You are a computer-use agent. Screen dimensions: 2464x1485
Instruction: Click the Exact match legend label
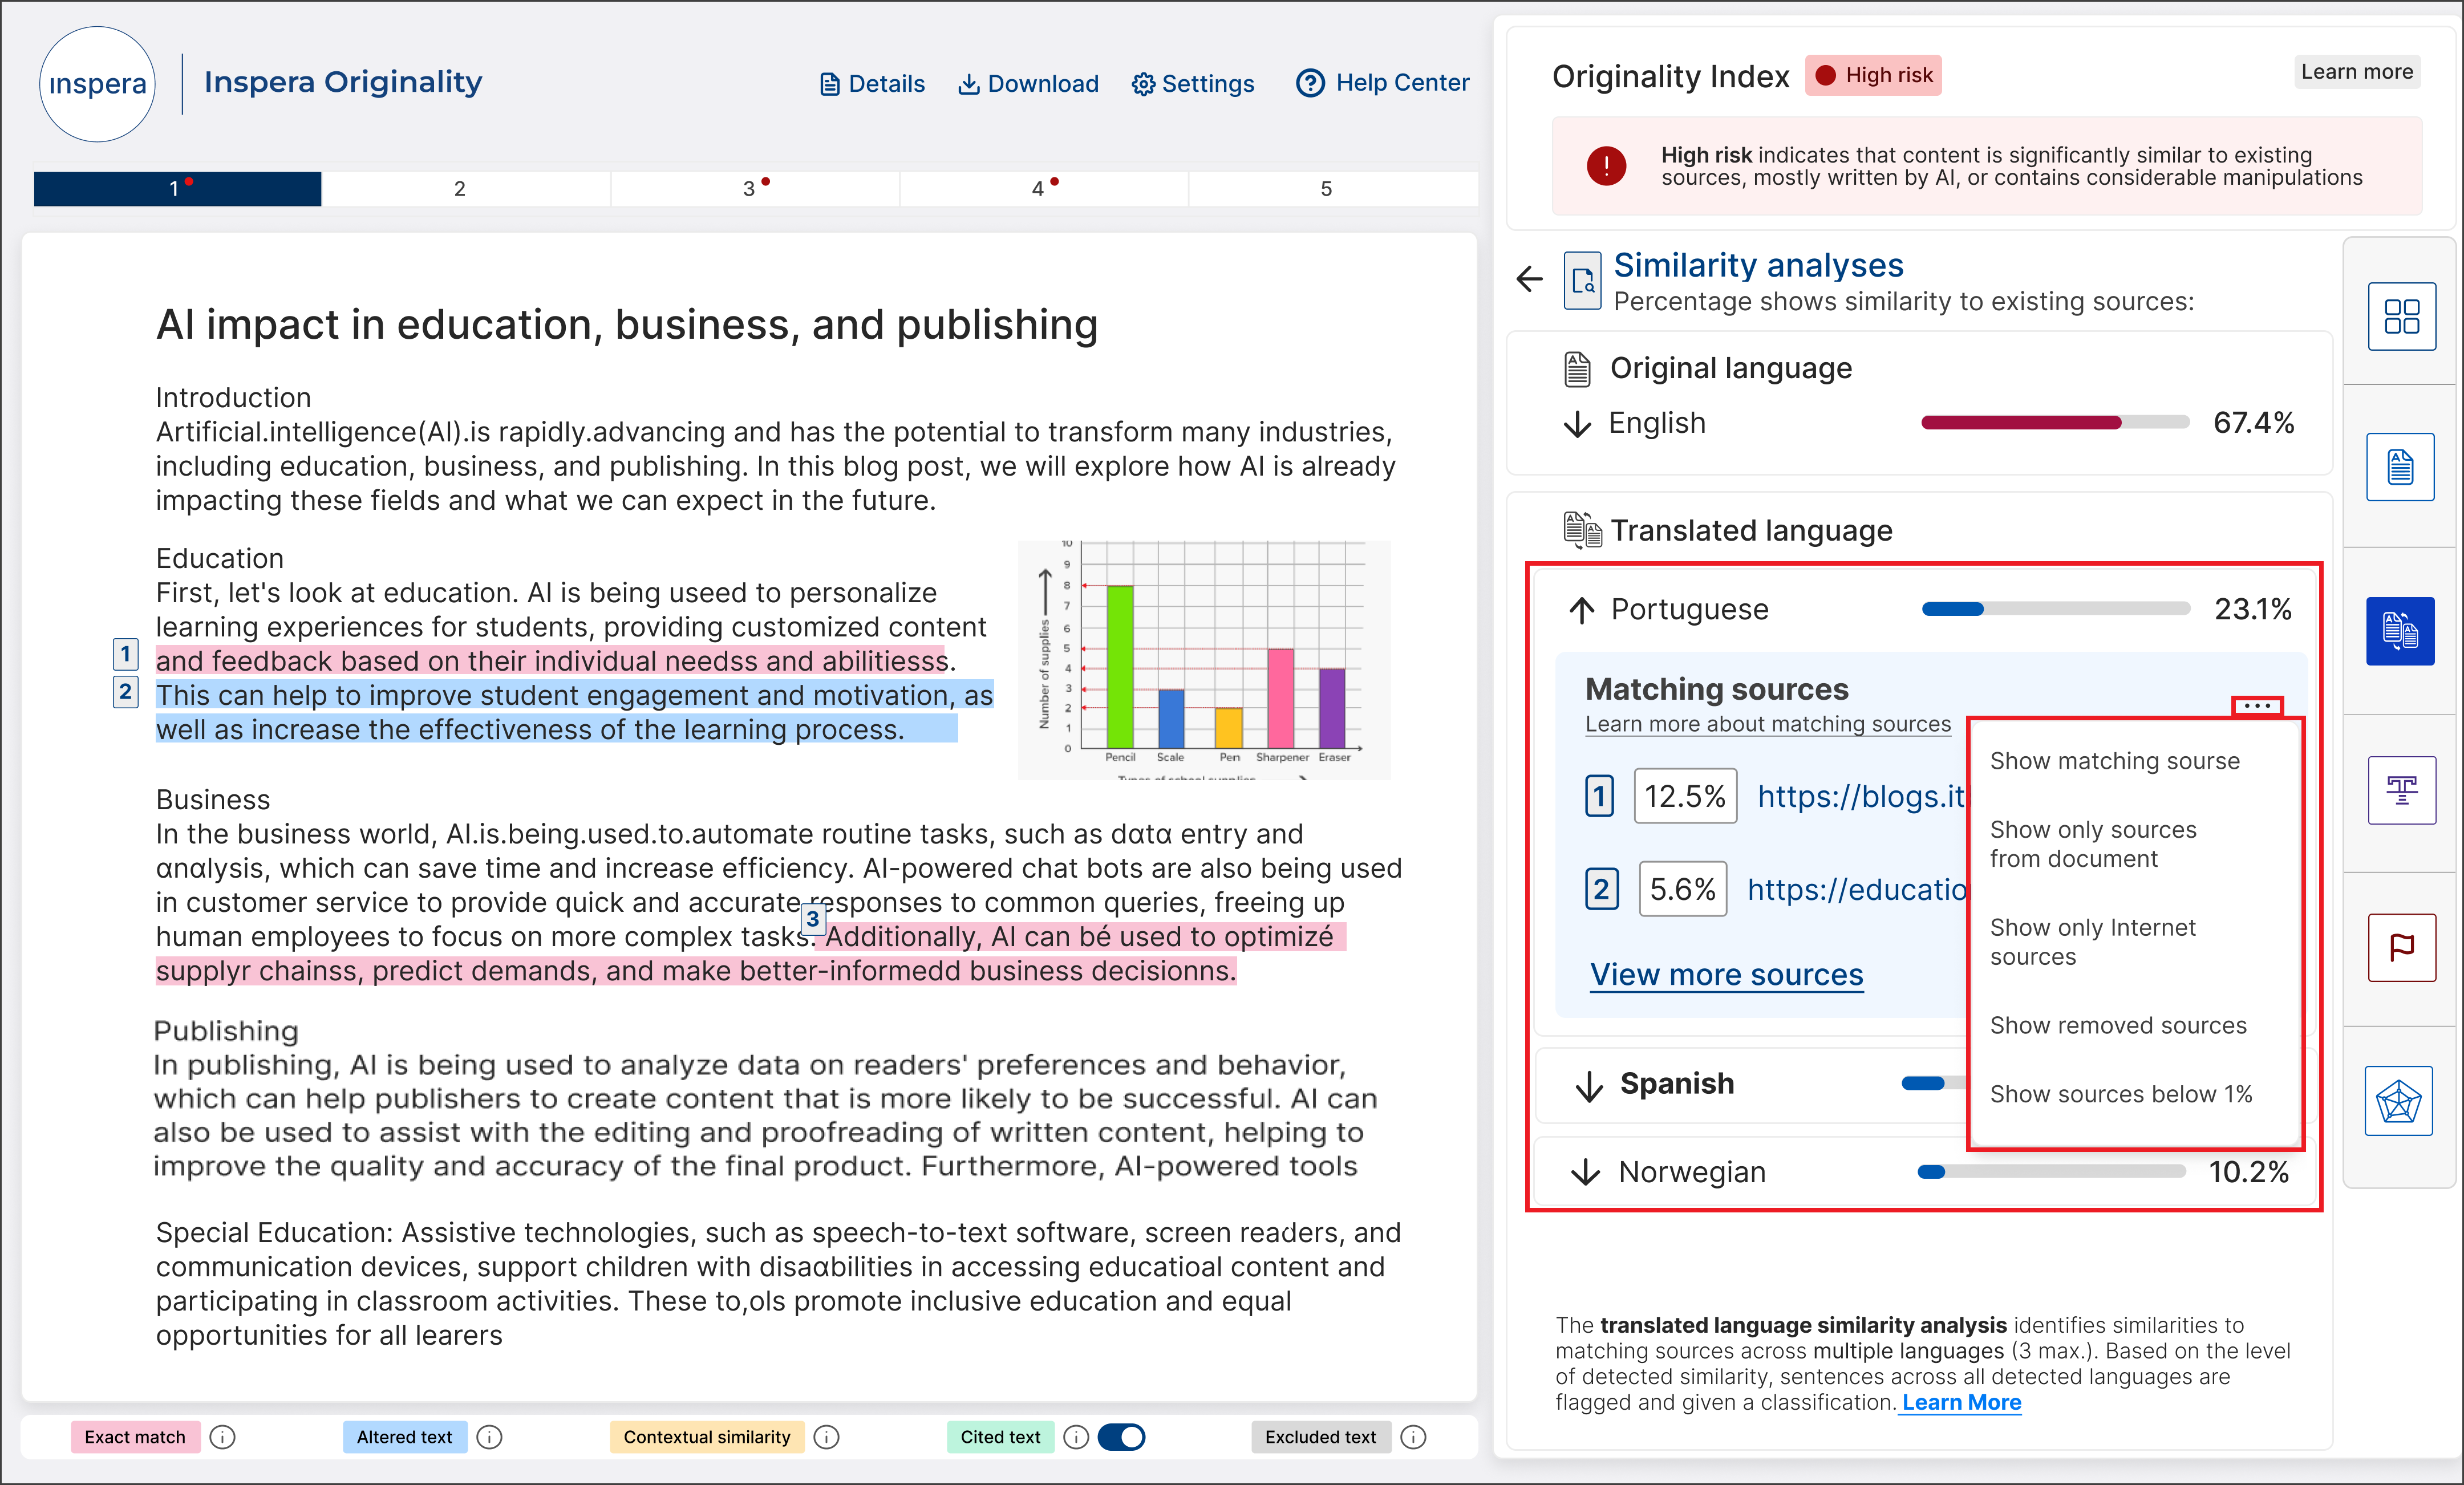pyautogui.click(x=135, y=1437)
